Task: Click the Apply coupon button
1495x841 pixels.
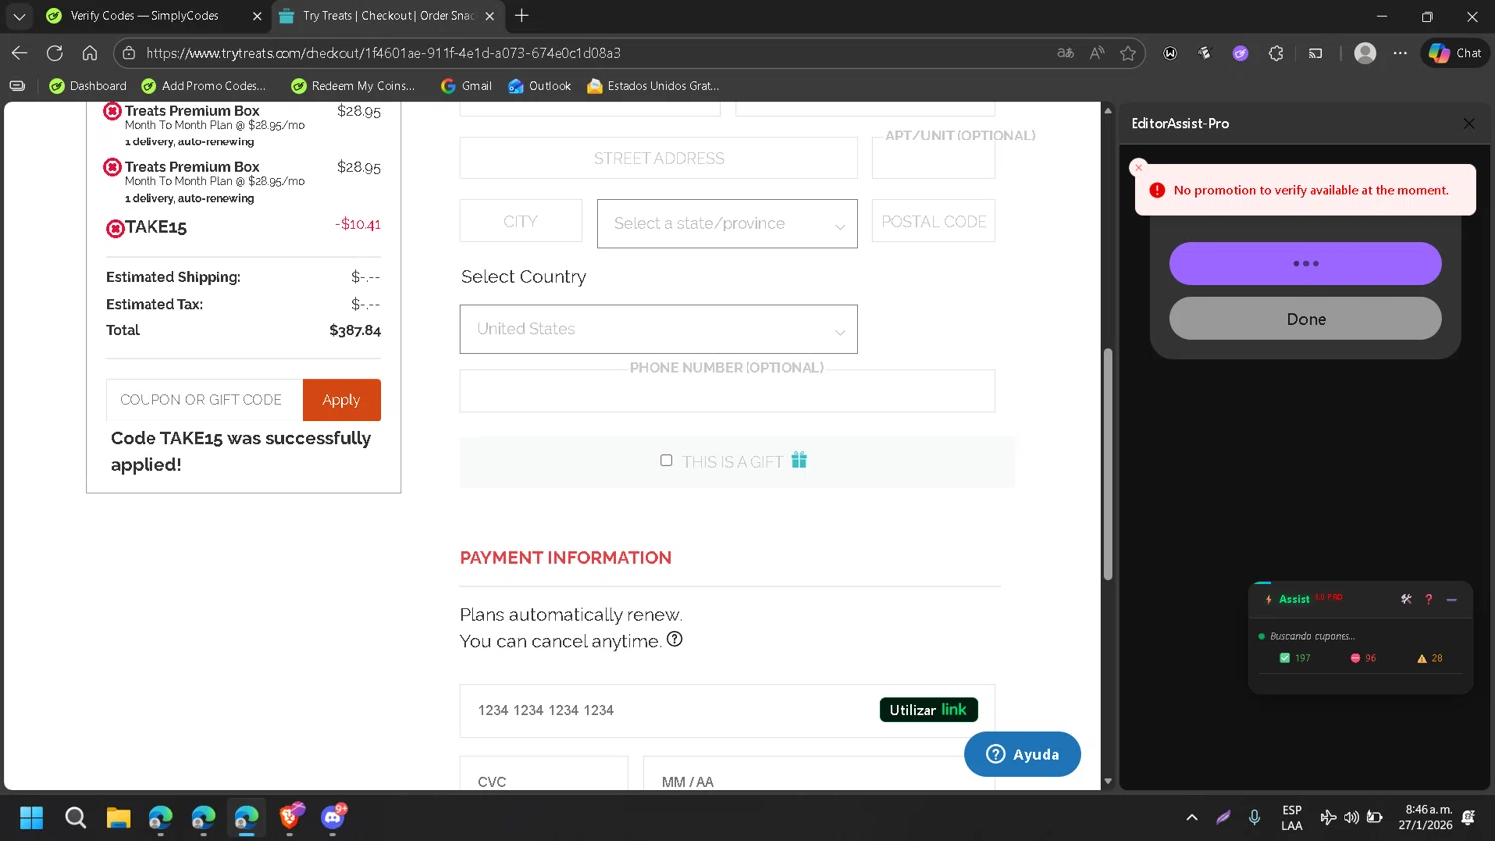Action: 341,400
